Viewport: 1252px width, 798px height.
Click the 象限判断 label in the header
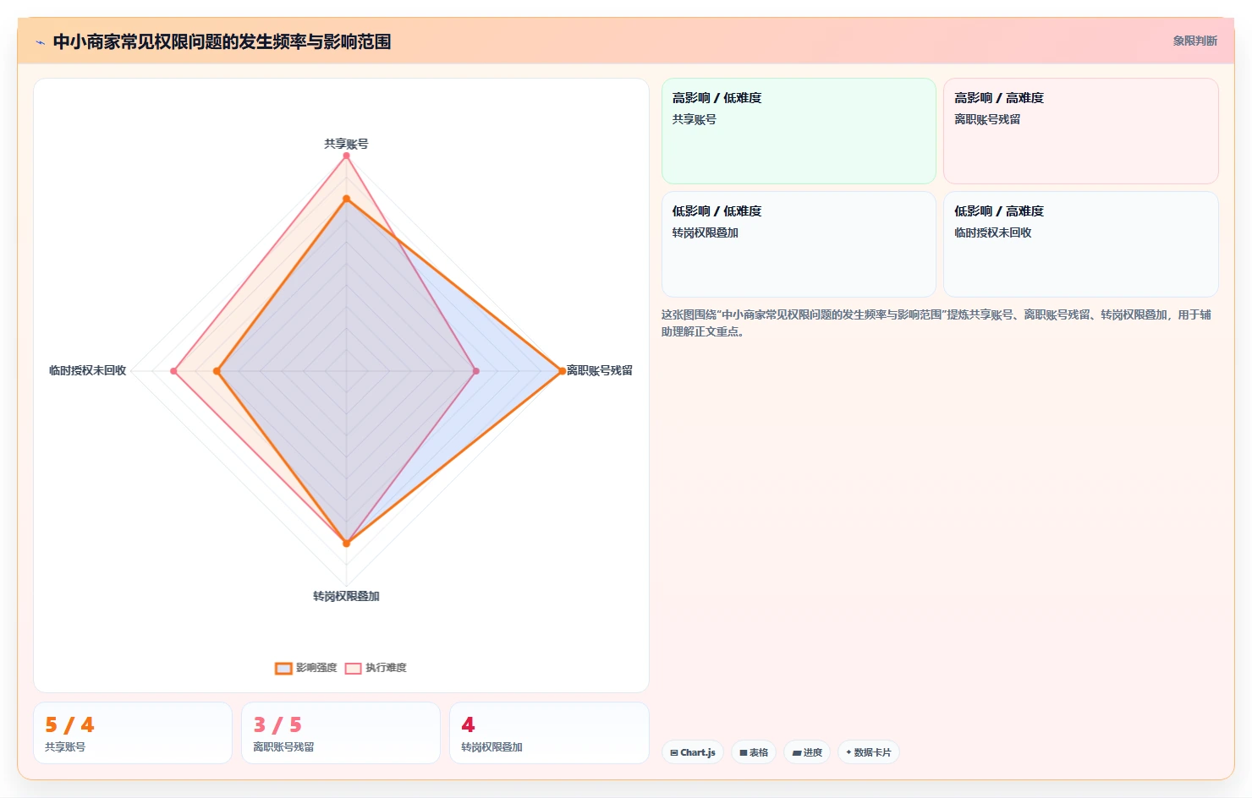tap(1194, 41)
